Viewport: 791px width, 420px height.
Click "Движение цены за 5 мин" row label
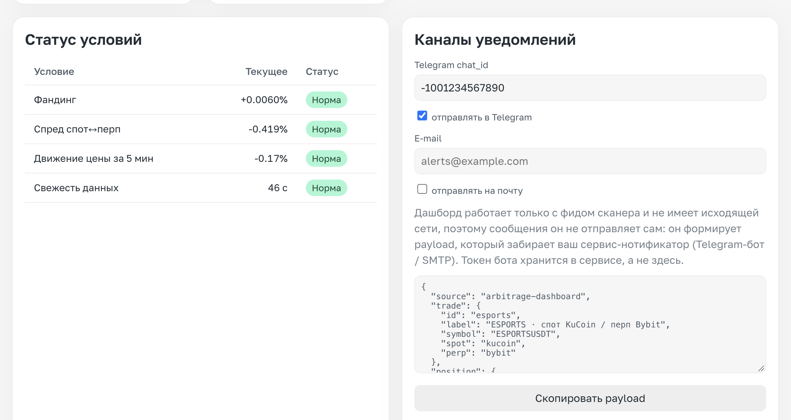coord(93,158)
